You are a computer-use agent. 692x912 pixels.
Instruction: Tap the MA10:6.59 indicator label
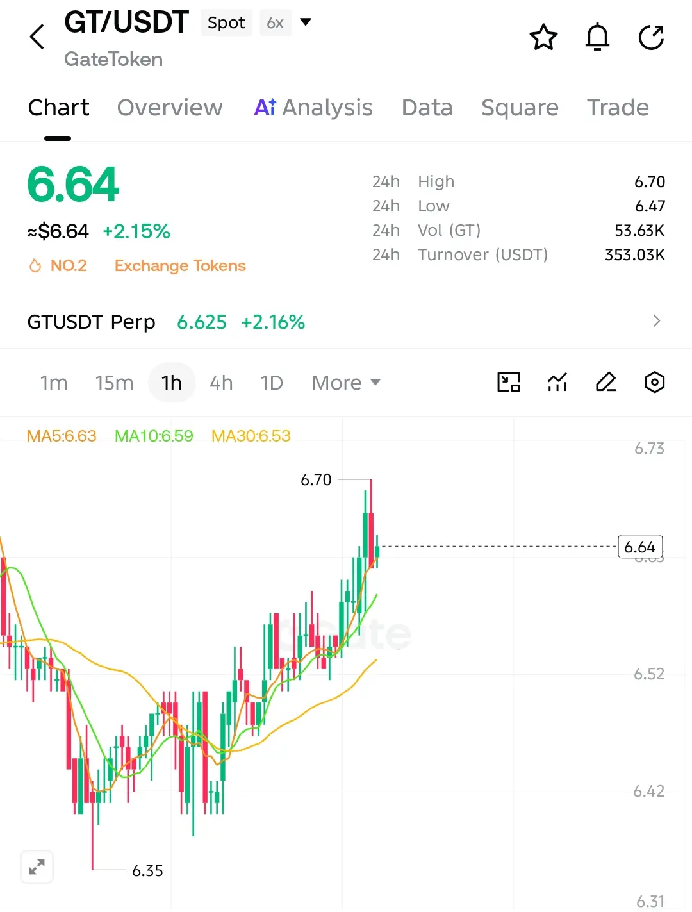click(154, 436)
